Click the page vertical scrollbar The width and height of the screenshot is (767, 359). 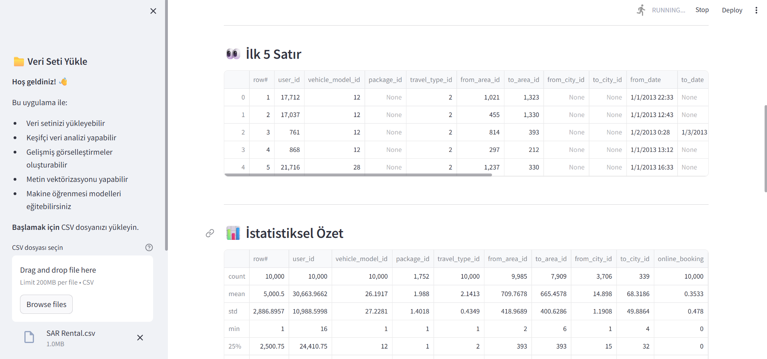765,148
